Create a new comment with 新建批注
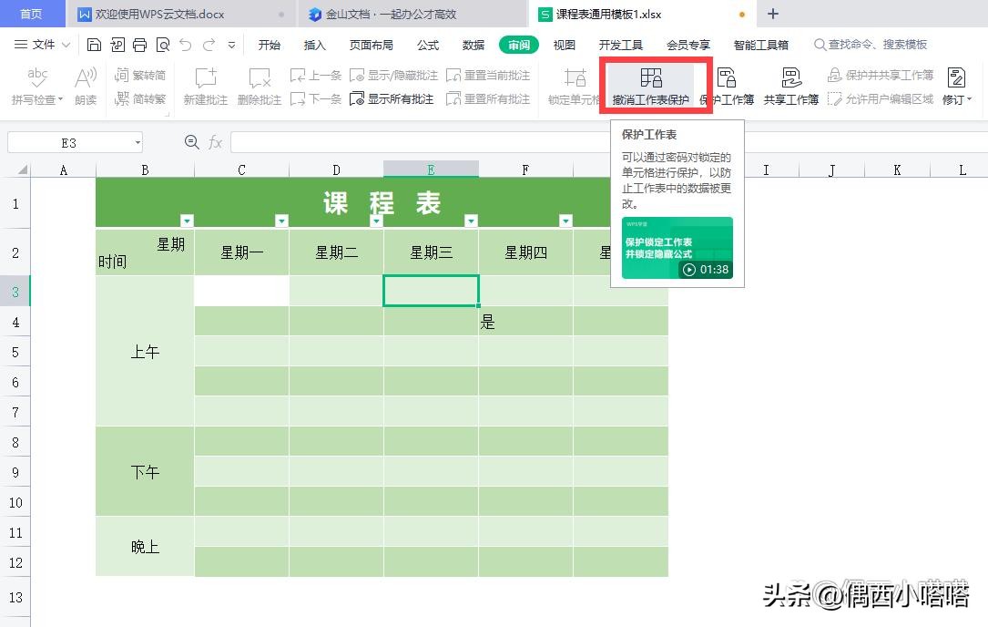Image resolution: width=988 pixels, height=627 pixels. click(x=205, y=85)
